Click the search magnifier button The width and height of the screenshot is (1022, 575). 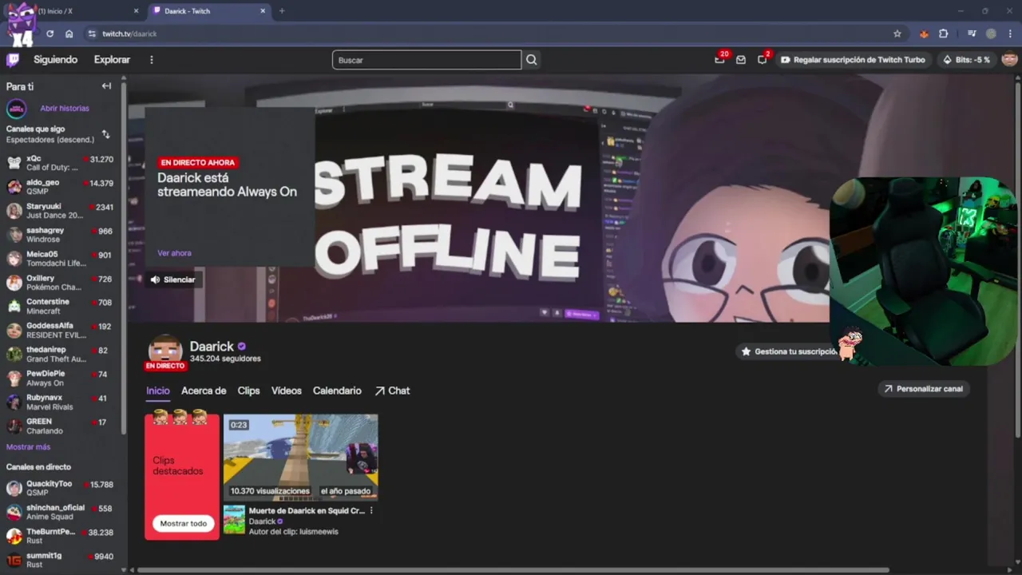532,60
